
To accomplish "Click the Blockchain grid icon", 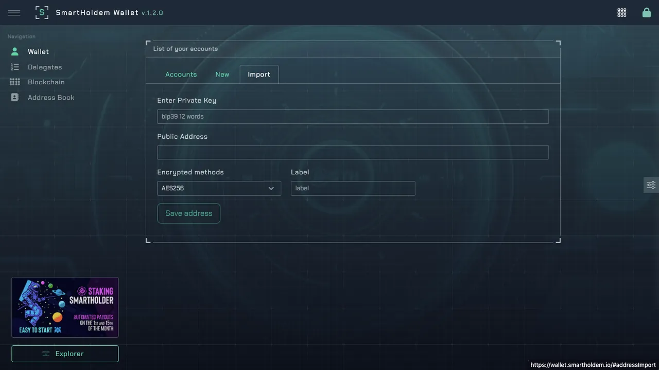I will tap(15, 82).
